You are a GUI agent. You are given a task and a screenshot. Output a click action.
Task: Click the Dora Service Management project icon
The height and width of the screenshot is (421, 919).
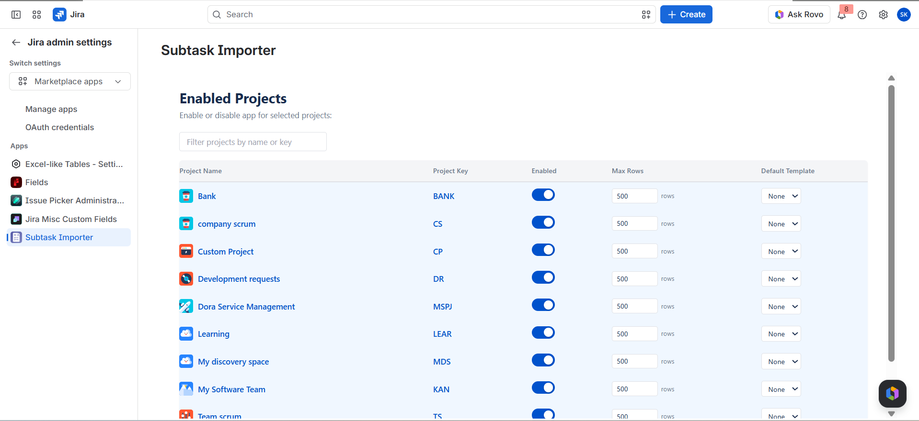click(186, 306)
